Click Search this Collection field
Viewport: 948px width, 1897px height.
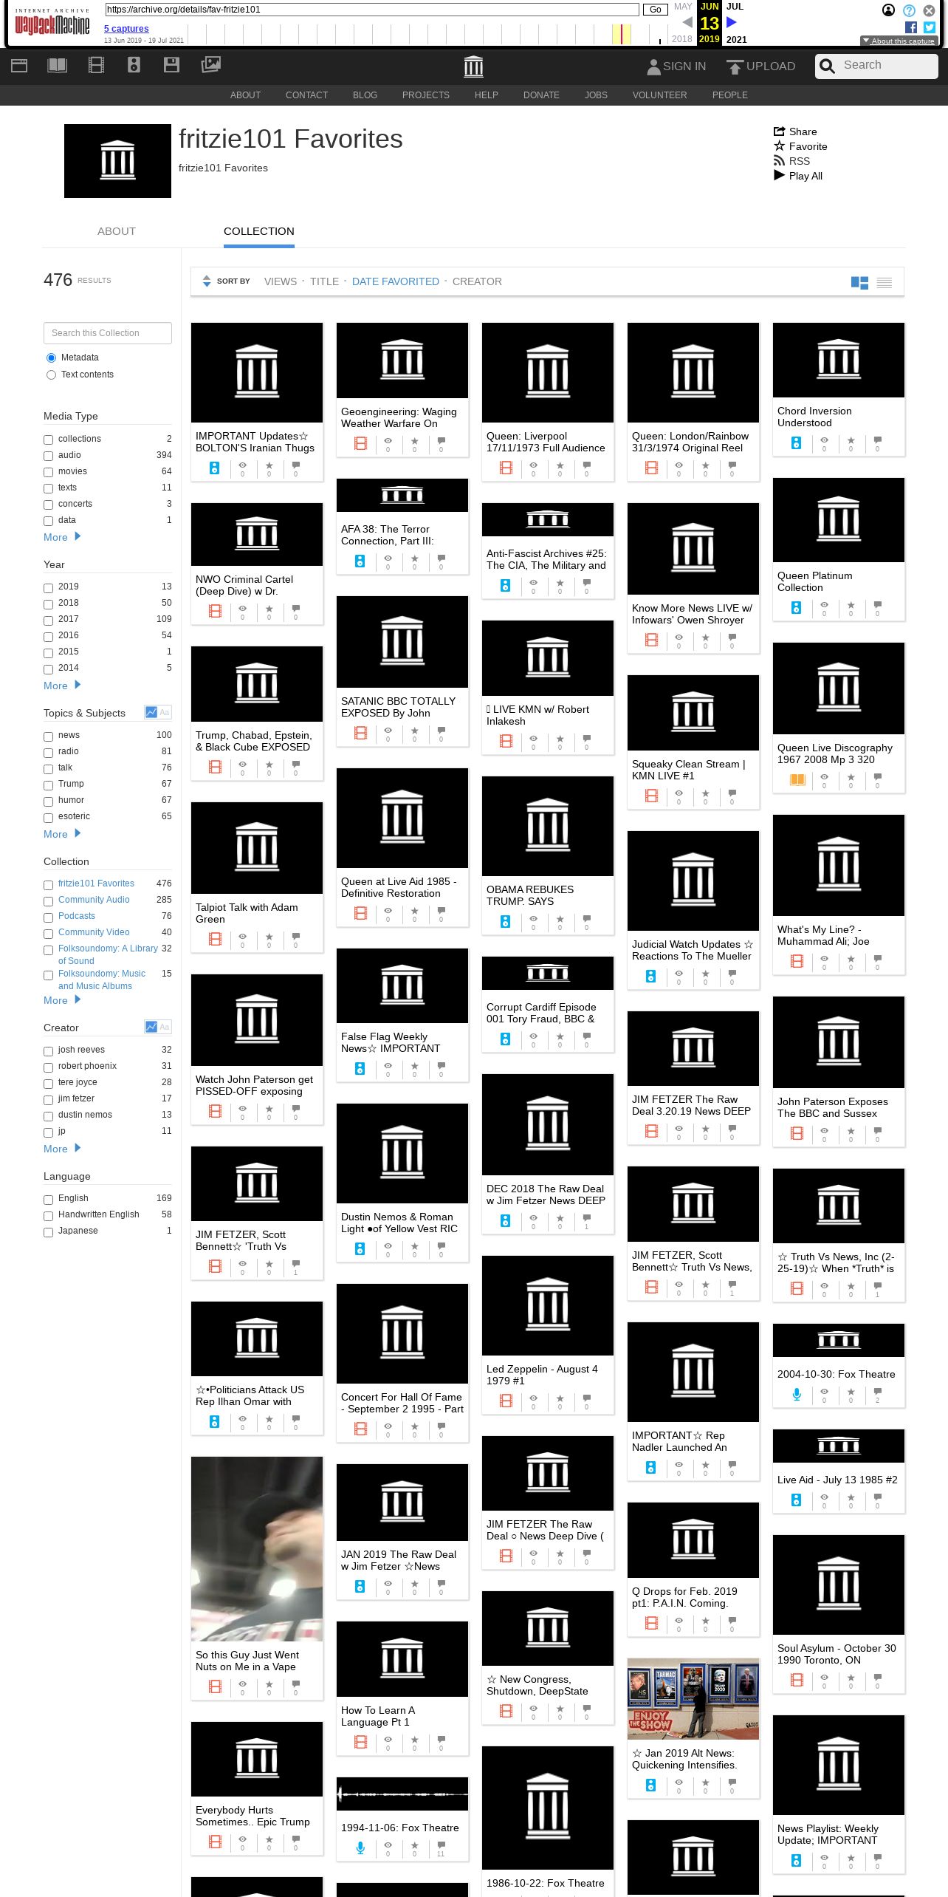pos(108,333)
